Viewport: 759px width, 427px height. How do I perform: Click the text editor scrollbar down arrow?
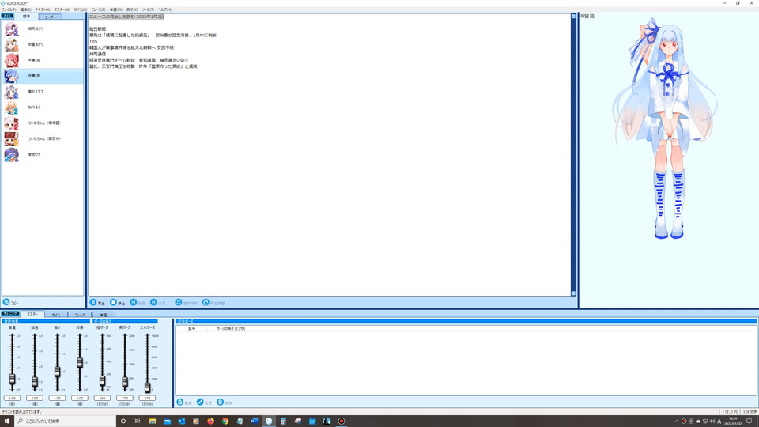574,293
